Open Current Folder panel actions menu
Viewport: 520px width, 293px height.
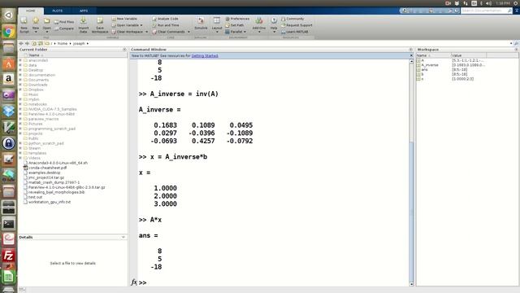click(x=124, y=50)
